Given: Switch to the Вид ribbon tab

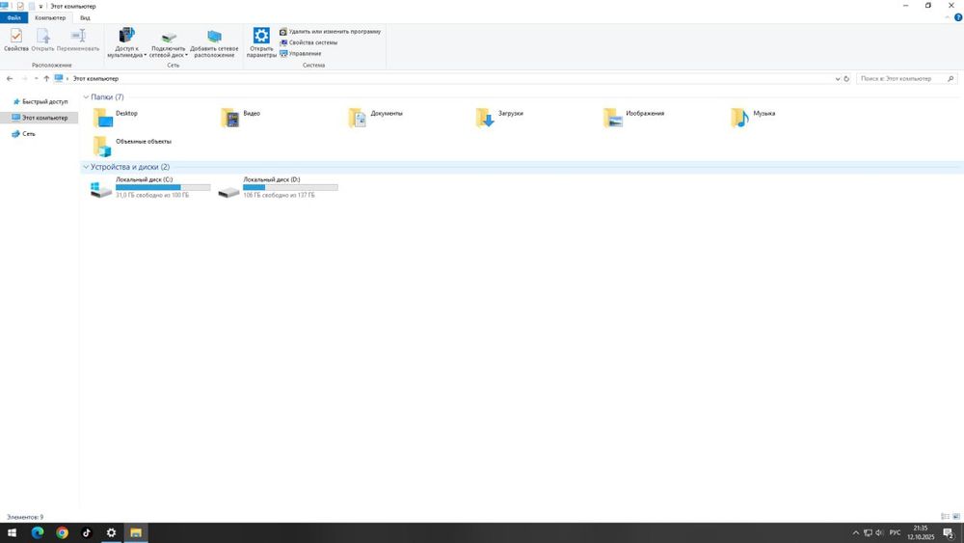Looking at the screenshot, I should (x=85, y=17).
